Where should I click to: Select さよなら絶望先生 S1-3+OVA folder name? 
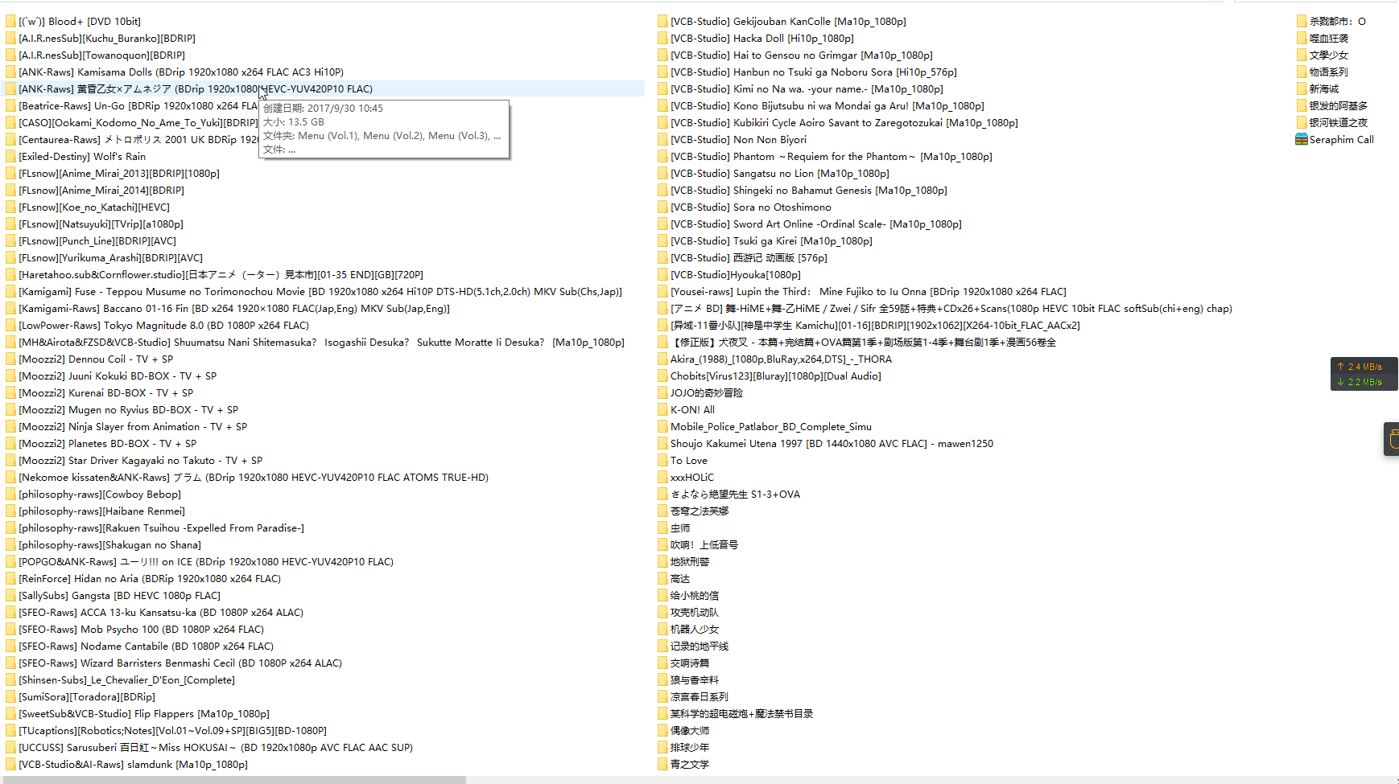pos(736,495)
